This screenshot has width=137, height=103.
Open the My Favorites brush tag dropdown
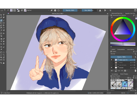pos(119,78)
